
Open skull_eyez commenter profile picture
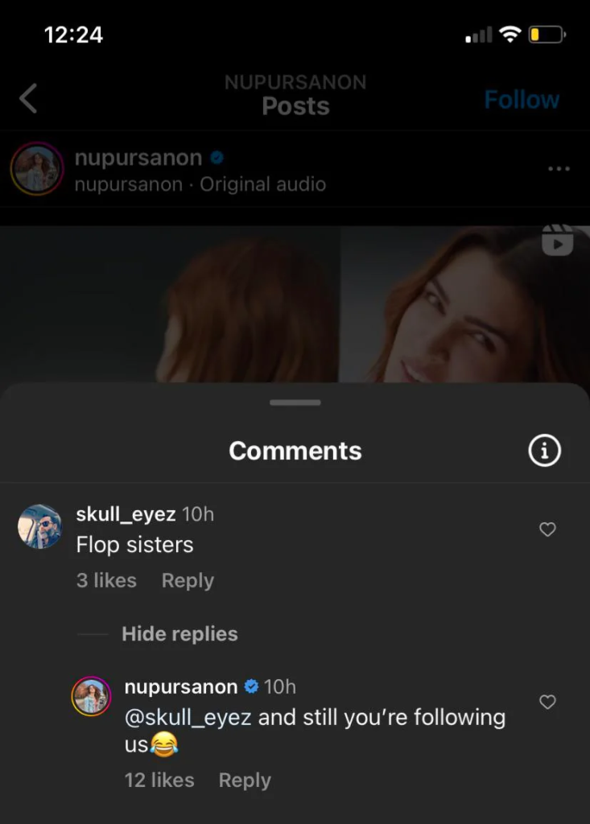click(x=39, y=527)
